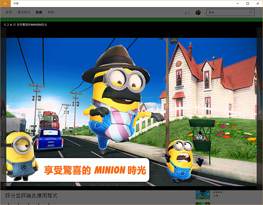Focus the 搜尋 search box
Screen dimensions: 263x205
click(x=230, y=12)
